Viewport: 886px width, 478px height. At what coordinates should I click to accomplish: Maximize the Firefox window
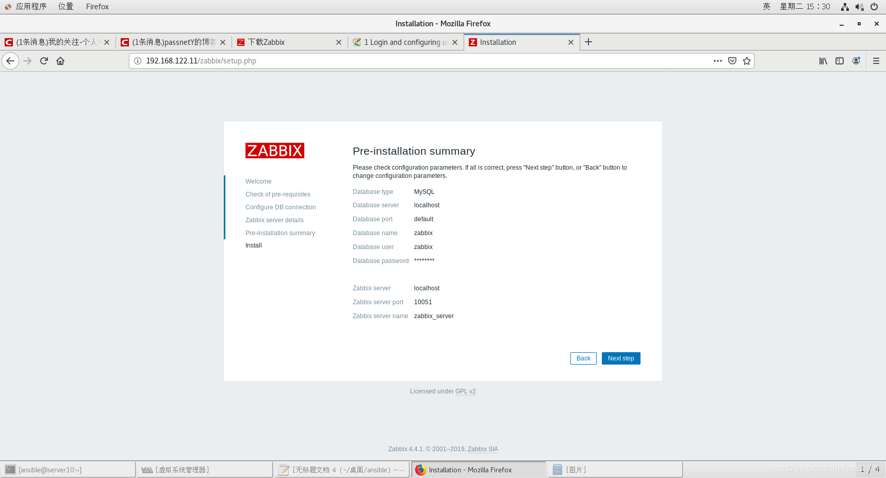point(859,24)
